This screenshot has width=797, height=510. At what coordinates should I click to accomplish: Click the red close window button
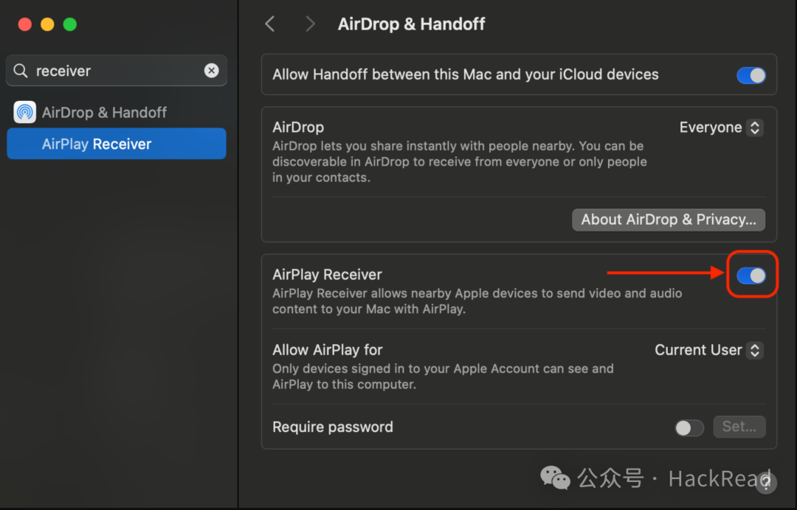pos(25,24)
